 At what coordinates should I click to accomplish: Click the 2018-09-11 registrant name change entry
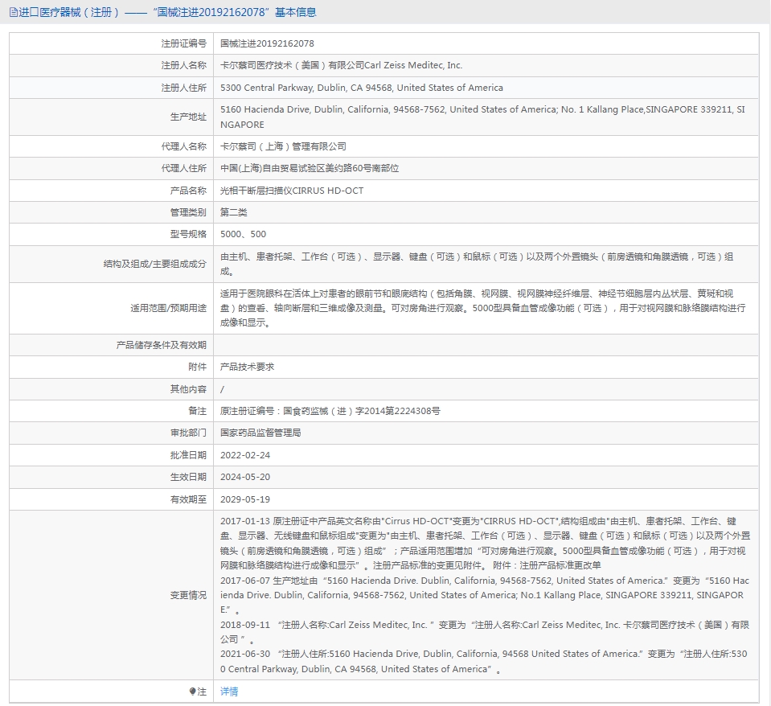pos(485,632)
